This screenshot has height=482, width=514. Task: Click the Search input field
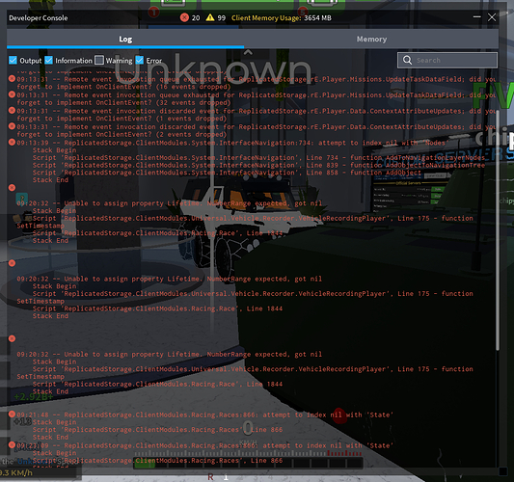[x=447, y=61]
